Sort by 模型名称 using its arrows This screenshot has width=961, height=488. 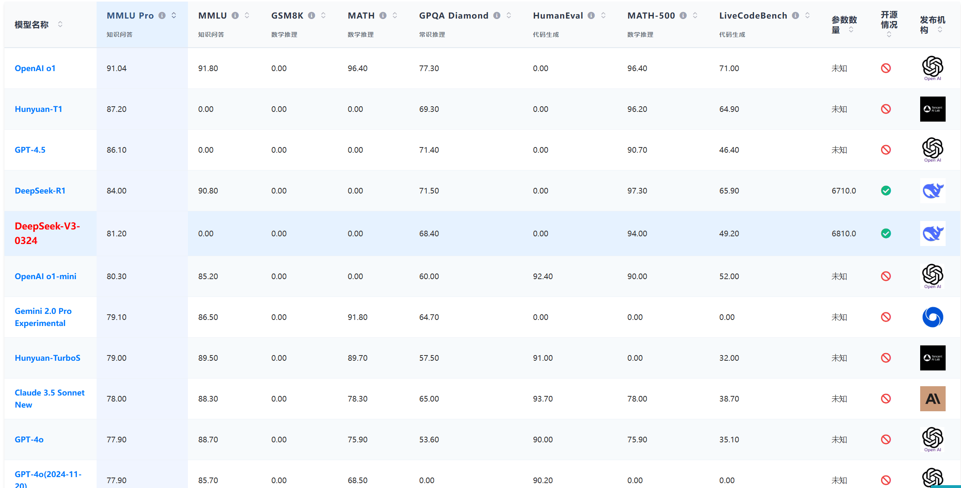coord(60,24)
